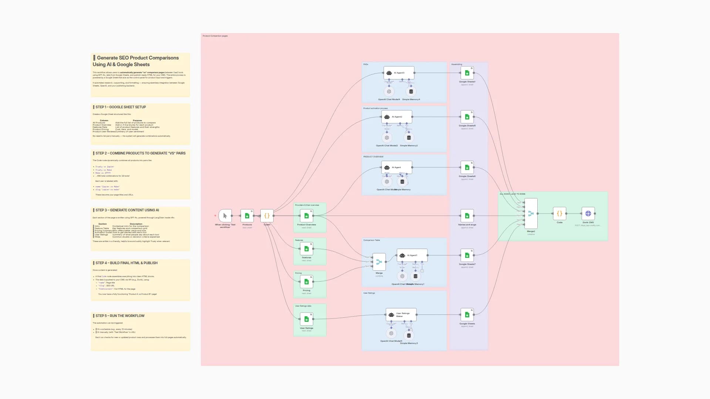
Task: Click the plus connector under AI Agent1's Tool port
Action: (422, 270)
